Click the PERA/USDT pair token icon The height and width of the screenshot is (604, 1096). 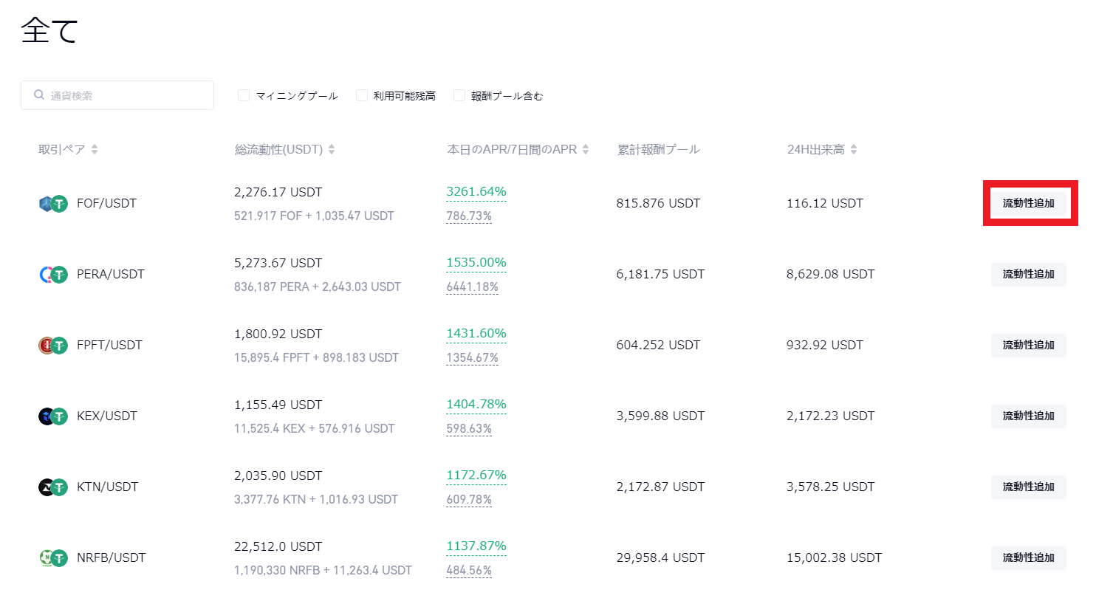(x=52, y=275)
